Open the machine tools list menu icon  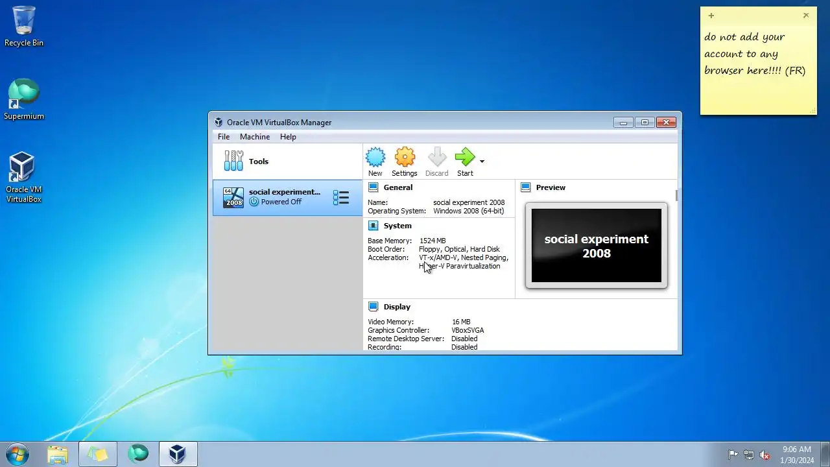click(341, 198)
